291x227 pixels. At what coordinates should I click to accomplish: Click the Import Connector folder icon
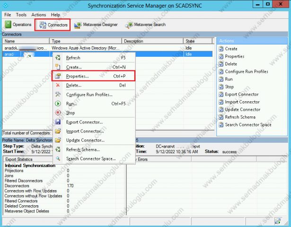pyautogui.click(x=58, y=131)
